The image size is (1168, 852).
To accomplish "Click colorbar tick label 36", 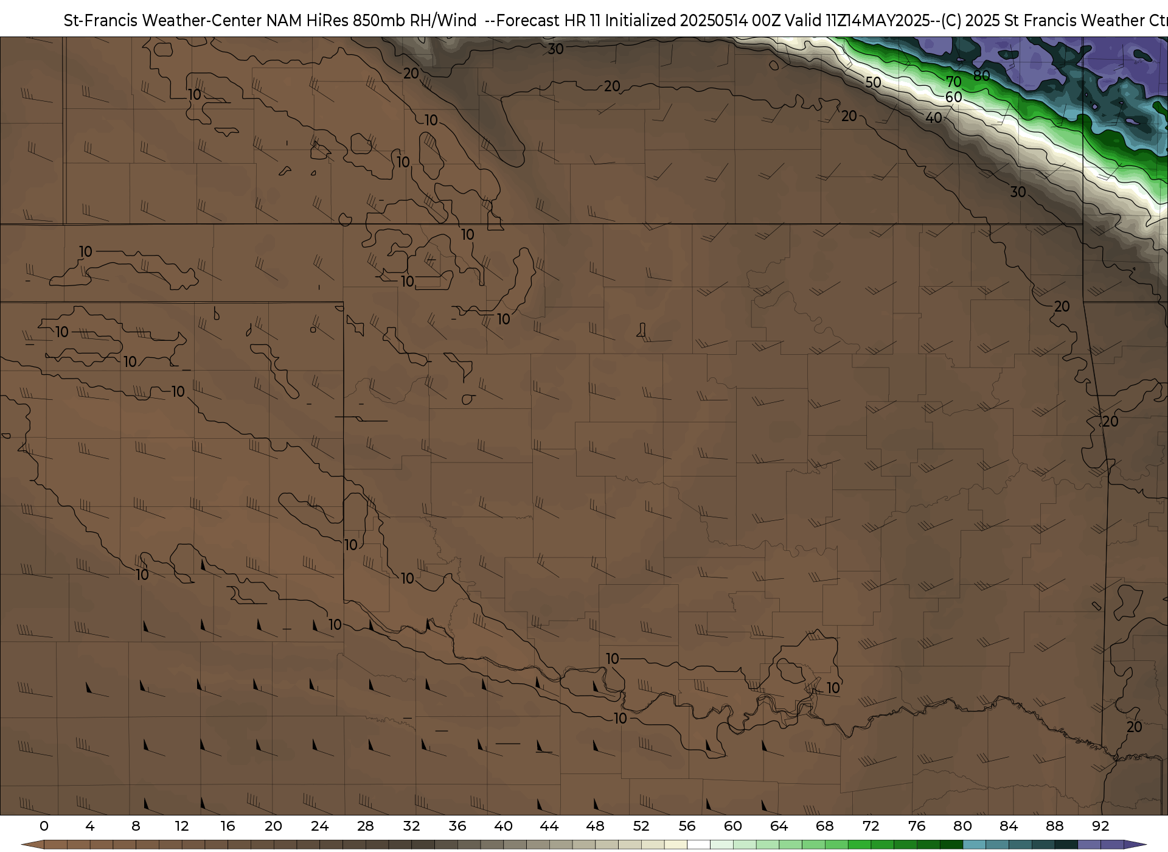I will [x=457, y=826].
